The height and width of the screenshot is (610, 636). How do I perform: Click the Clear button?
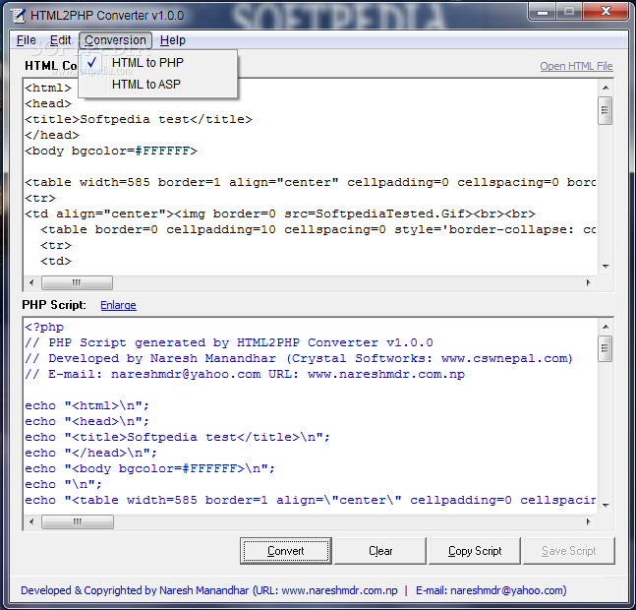pyautogui.click(x=380, y=551)
